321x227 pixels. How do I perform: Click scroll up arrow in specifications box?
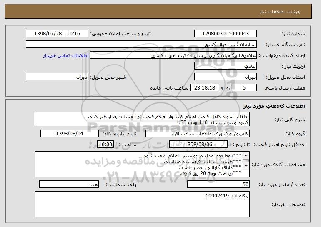click(246, 155)
